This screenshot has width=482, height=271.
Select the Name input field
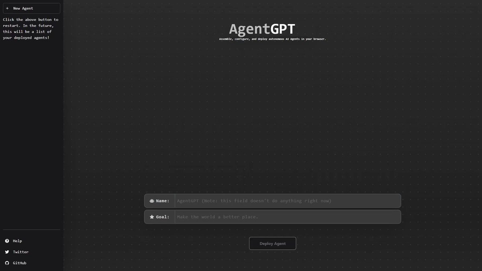click(287, 201)
